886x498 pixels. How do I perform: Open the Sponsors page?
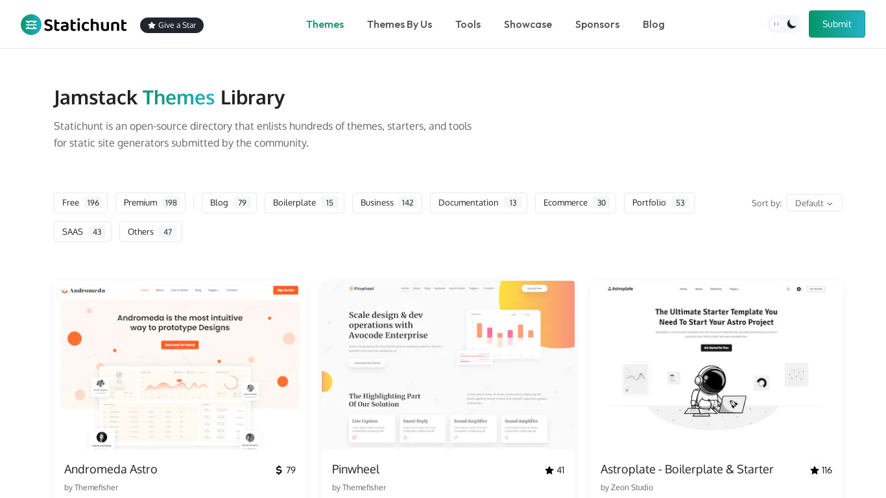point(597,24)
